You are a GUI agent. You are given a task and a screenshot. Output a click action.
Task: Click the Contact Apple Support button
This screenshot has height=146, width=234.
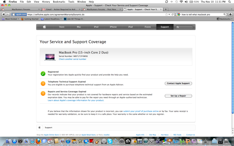click(178, 83)
